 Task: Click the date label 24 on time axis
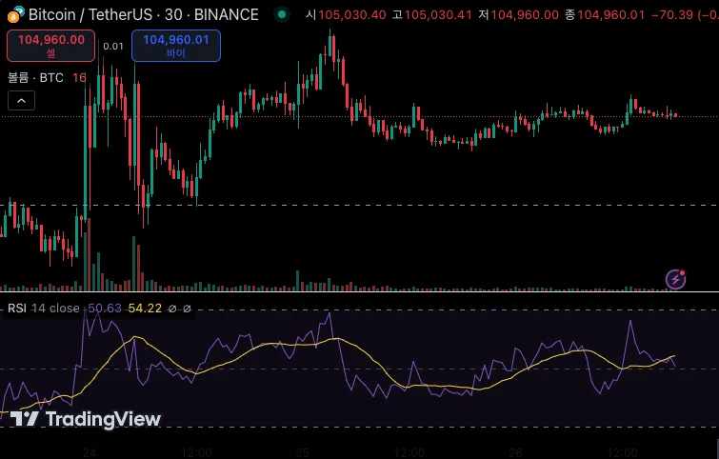pyautogui.click(x=90, y=453)
